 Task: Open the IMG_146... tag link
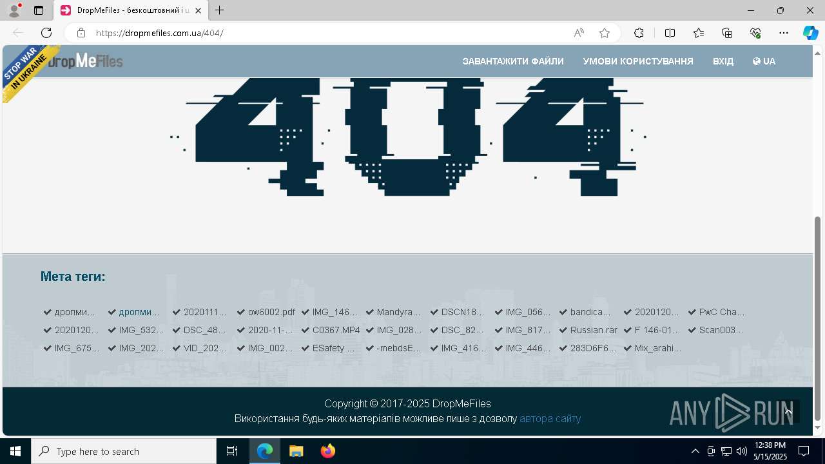(335, 312)
